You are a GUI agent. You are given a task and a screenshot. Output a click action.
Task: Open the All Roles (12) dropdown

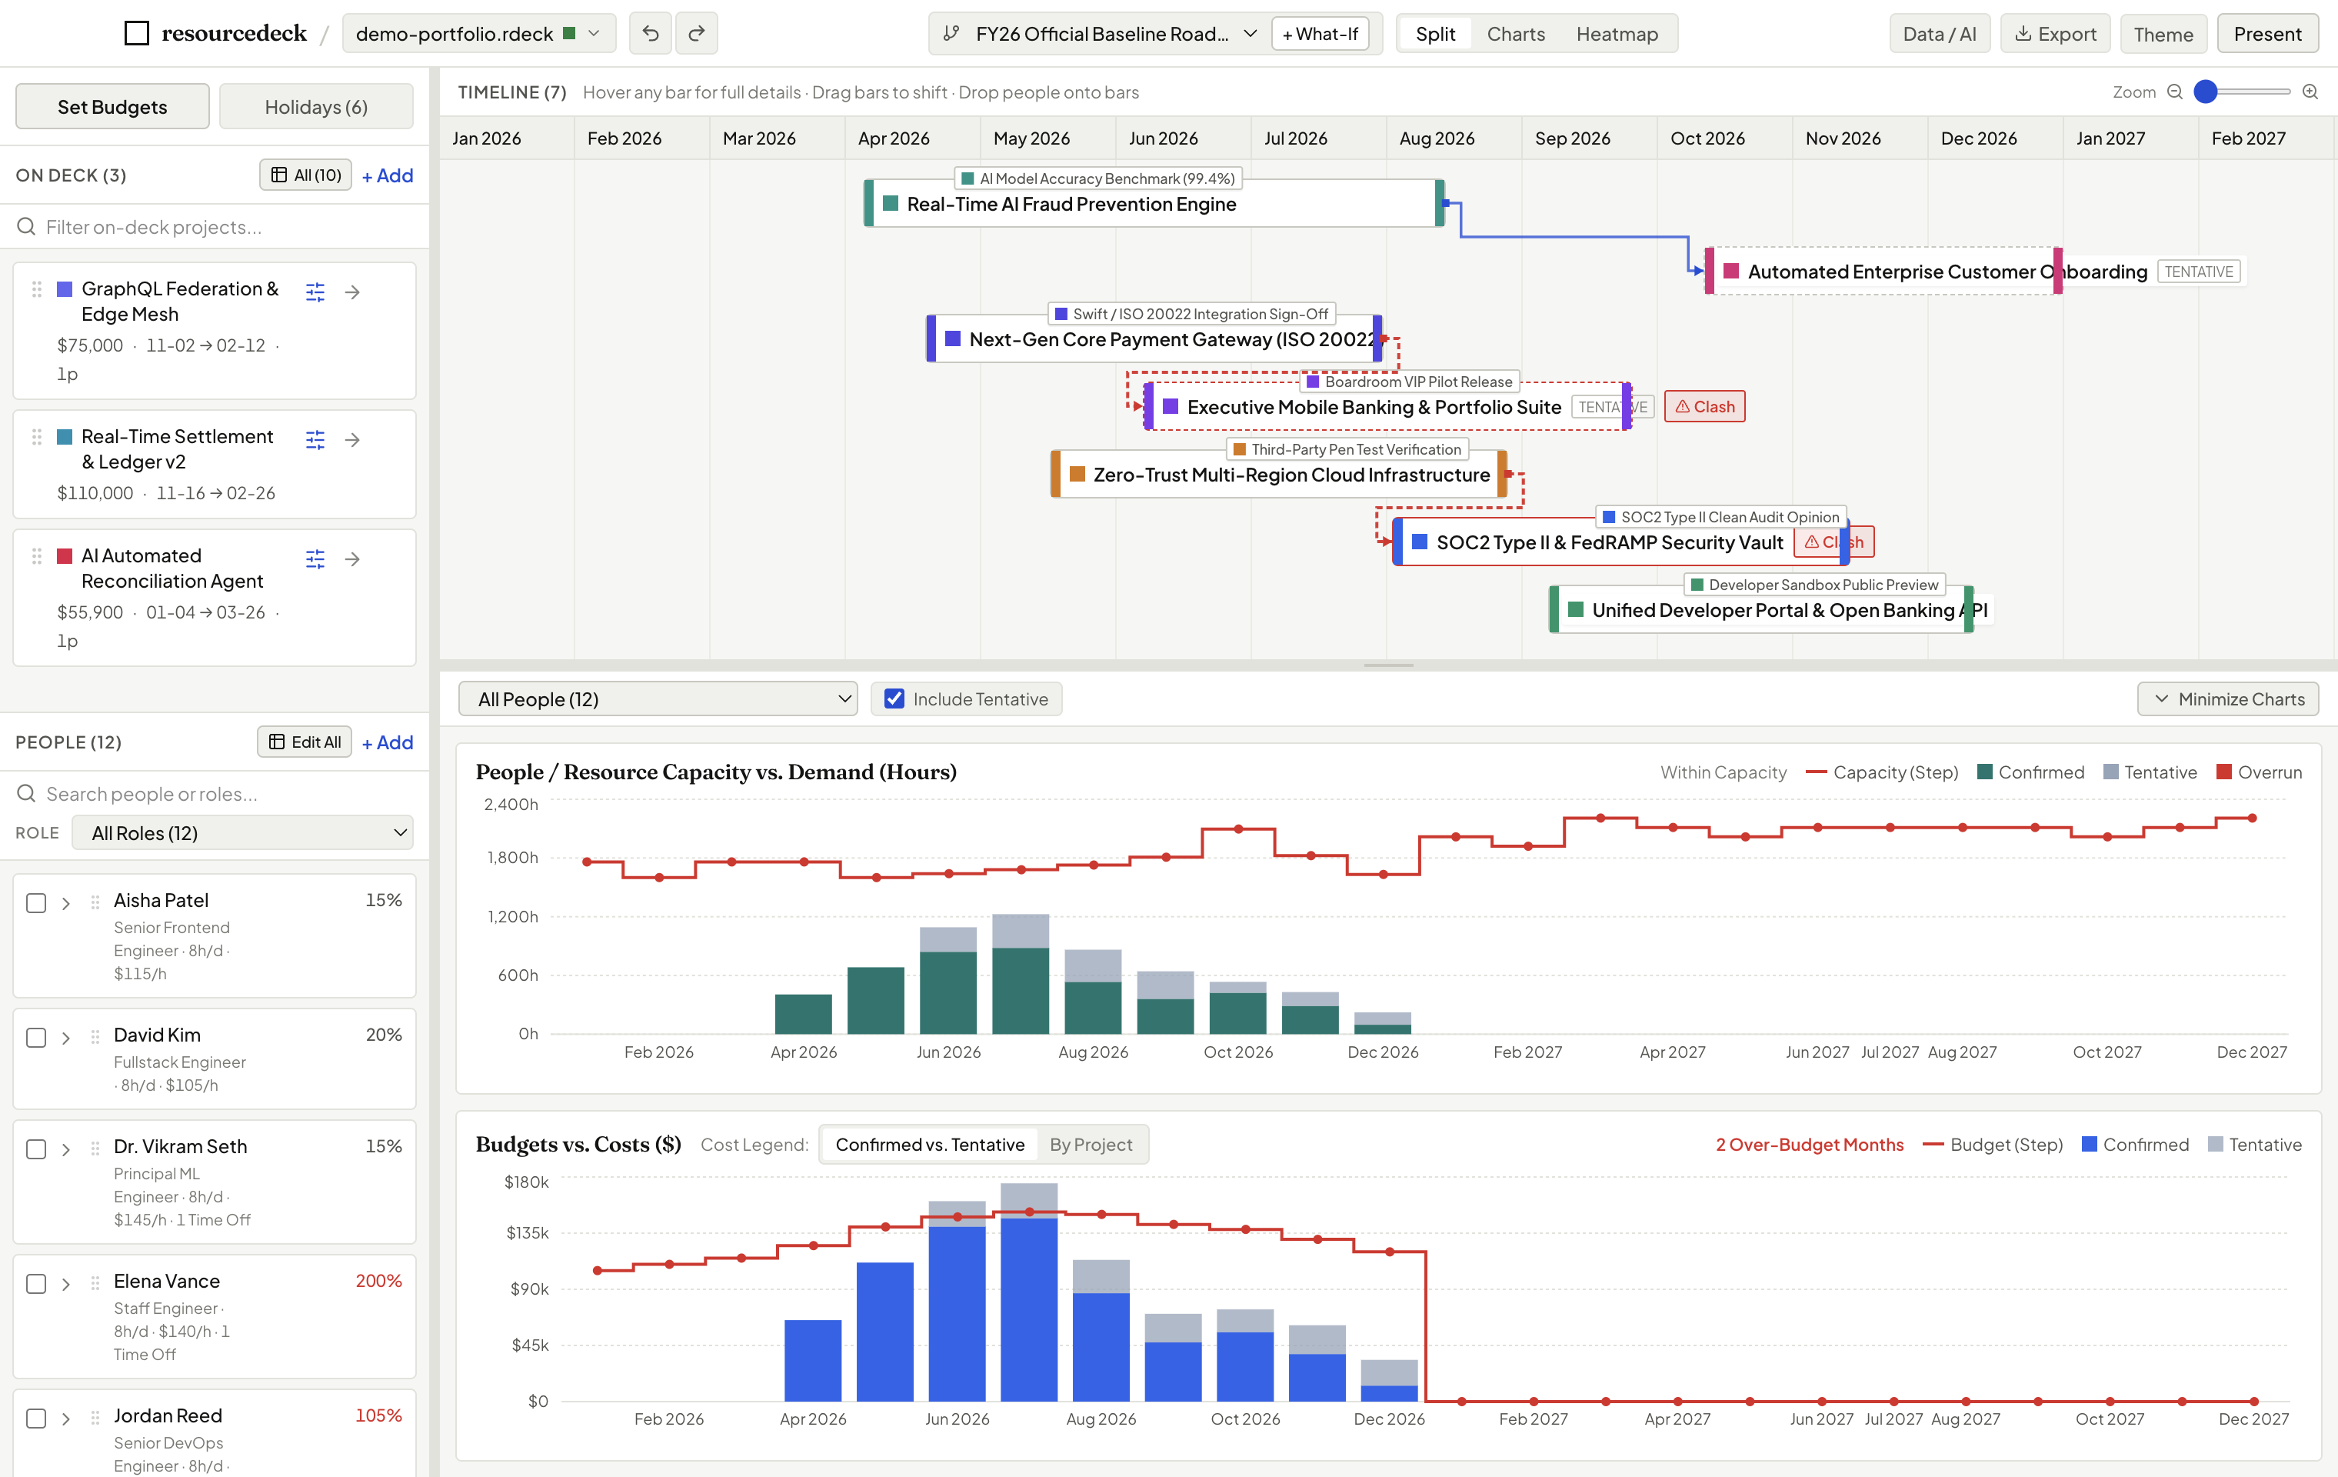[243, 833]
